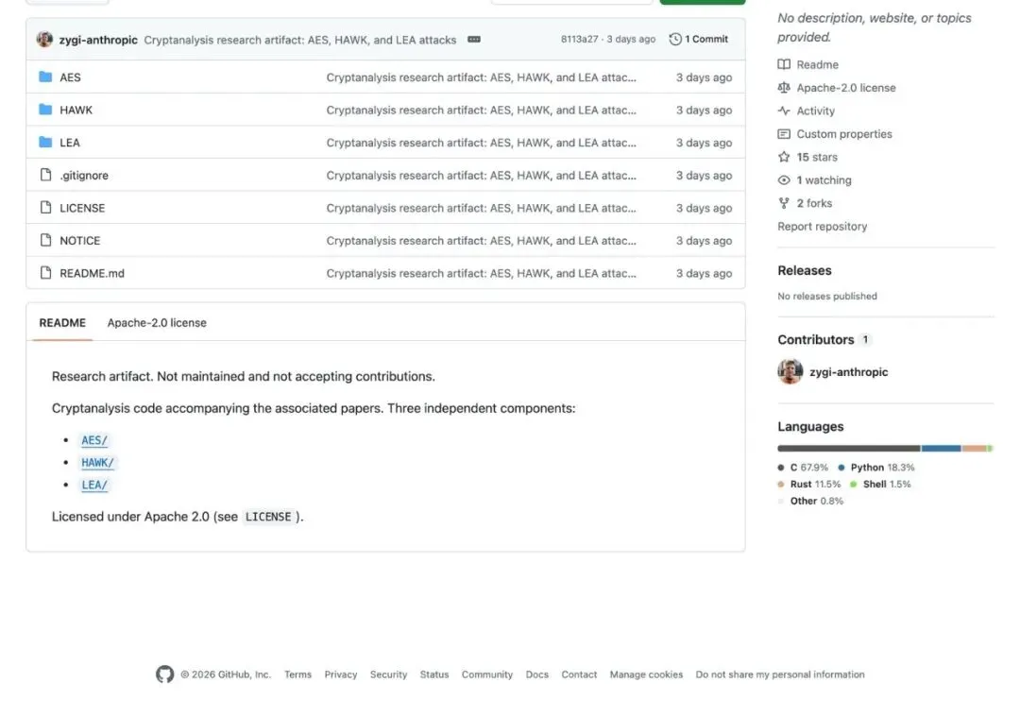Click the GitHub logo in footer
Viewport: 1020px width, 717px height.
(x=164, y=674)
